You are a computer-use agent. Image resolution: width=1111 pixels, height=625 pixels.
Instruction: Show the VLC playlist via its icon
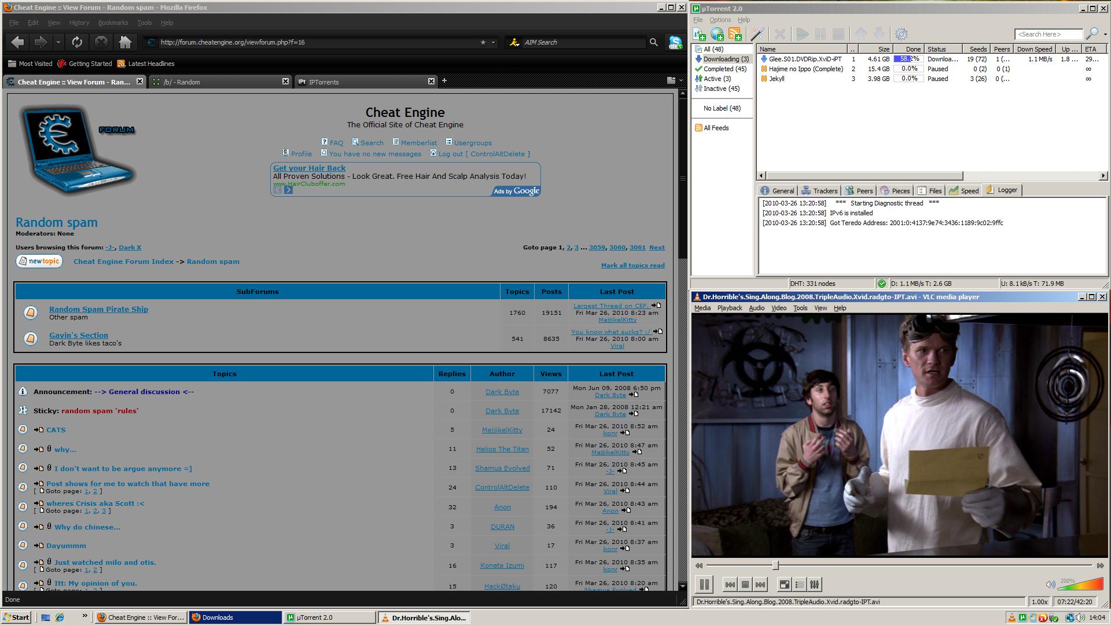click(799, 584)
